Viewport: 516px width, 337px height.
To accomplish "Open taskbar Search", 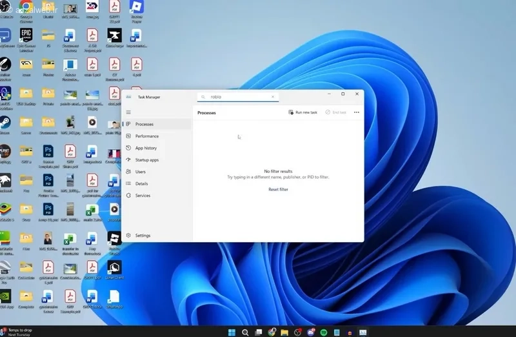I will point(245,332).
